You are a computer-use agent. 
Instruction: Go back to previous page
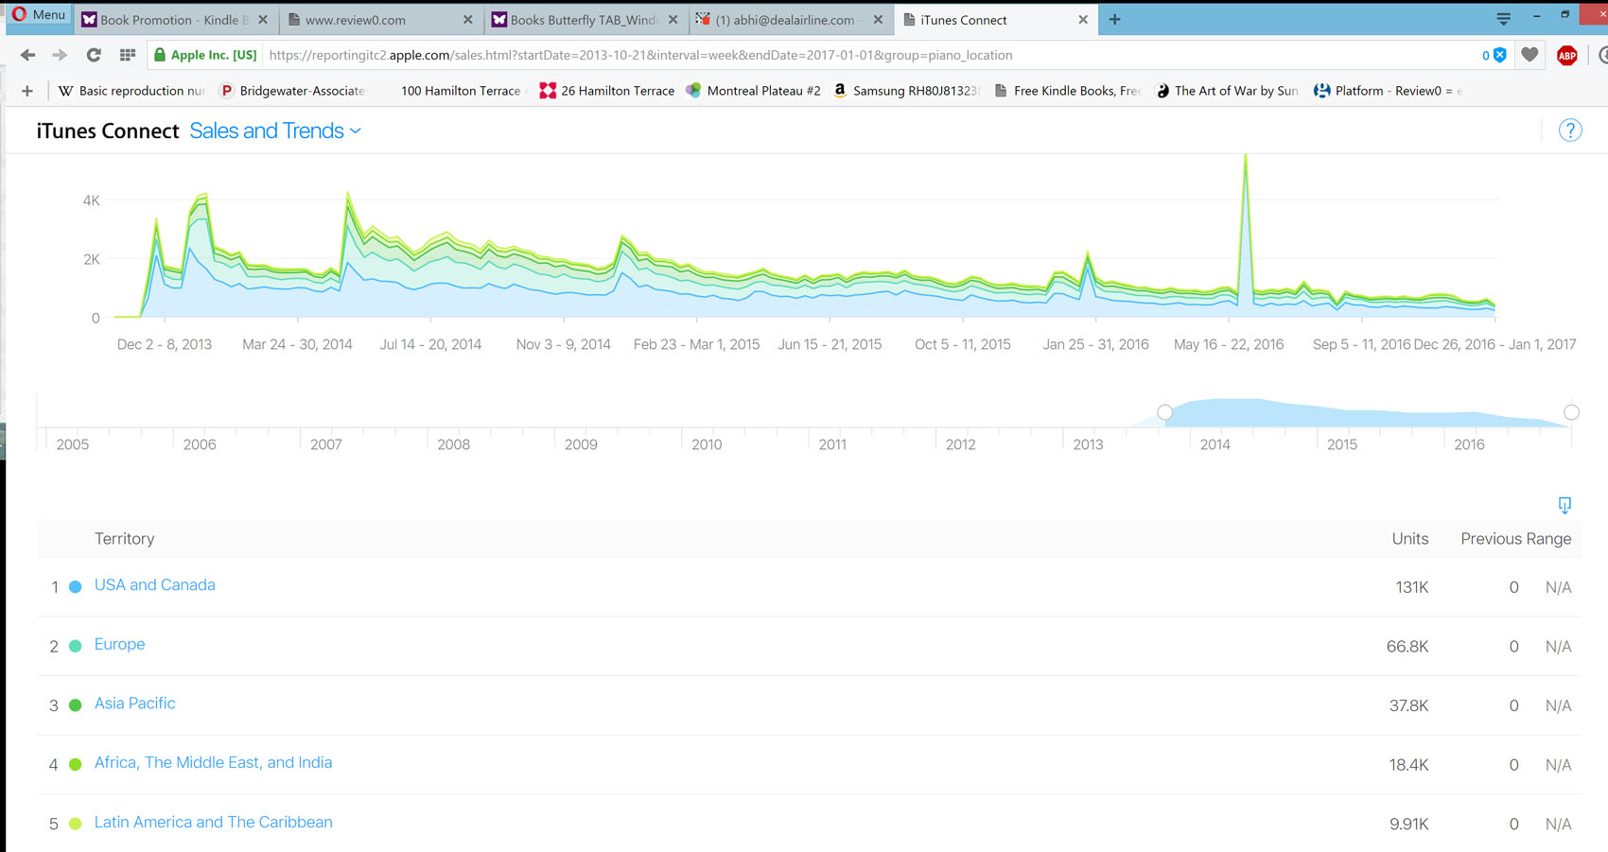pyautogui.click(x=27, y=55)
